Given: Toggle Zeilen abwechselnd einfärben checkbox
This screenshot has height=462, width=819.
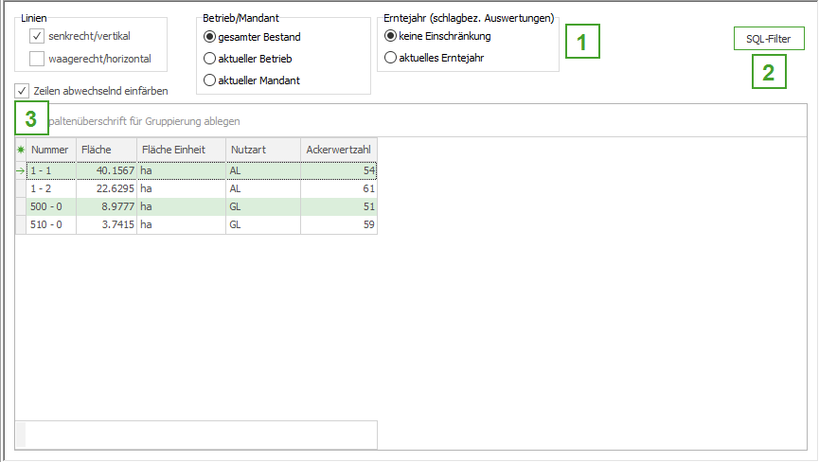Looking at the screenshot, I should (x=22, y=91).
